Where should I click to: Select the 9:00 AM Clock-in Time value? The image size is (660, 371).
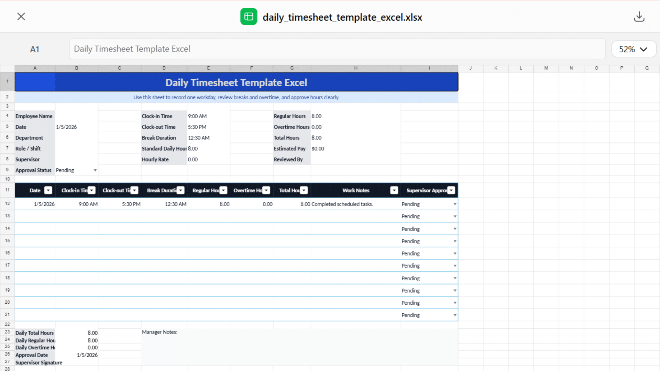point(208,116)
